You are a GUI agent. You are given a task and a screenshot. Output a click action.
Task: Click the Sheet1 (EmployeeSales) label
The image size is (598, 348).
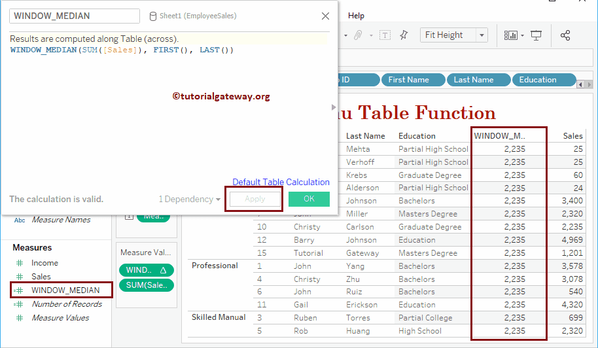[198, 16]
